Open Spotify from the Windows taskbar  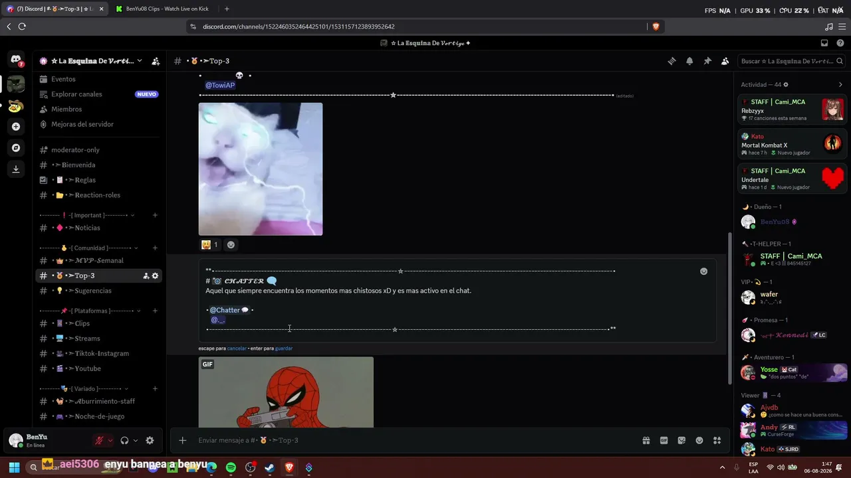pos(231,467)
